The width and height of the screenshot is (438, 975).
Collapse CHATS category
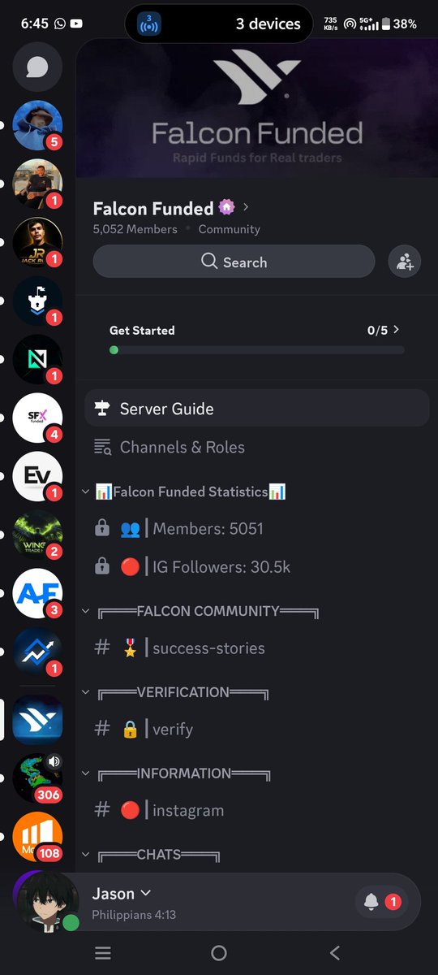[x=87, y=855]
